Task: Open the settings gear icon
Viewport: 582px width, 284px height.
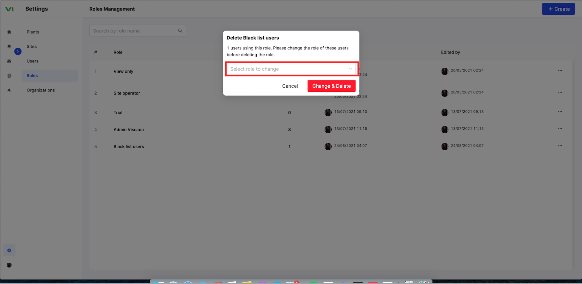Action: pos(9,250)
